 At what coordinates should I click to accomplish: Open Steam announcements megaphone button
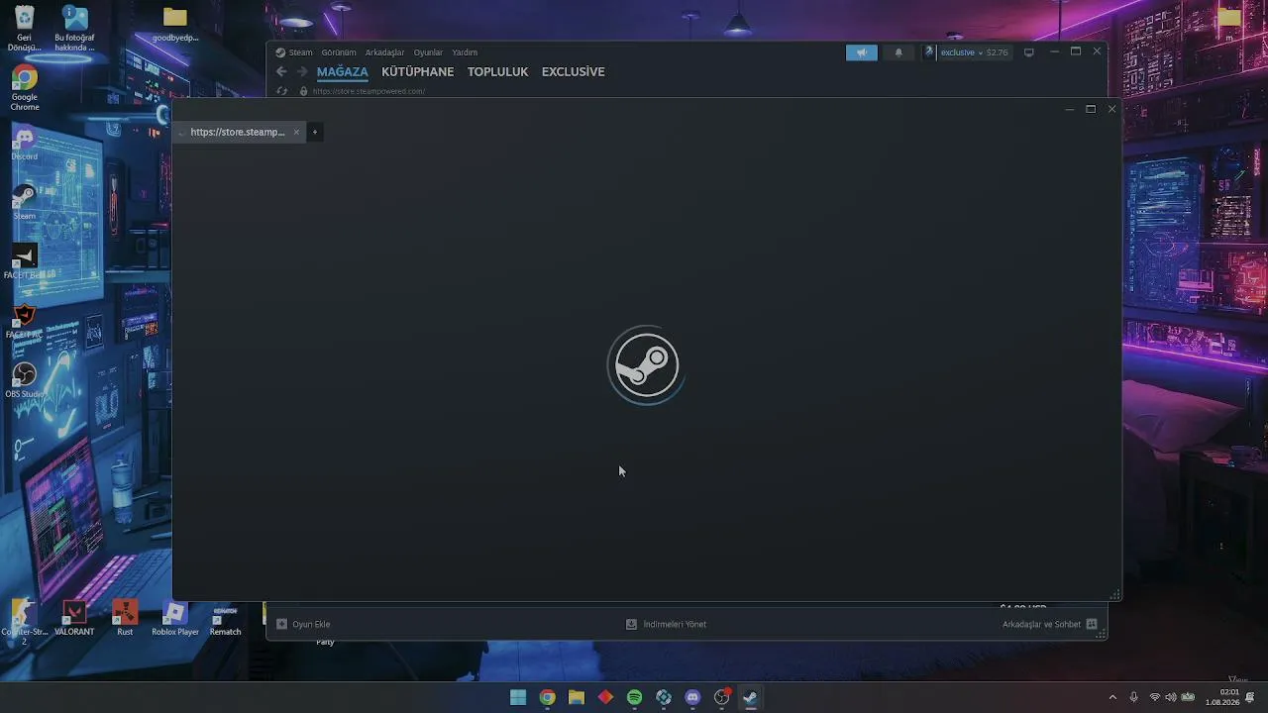click(x=862, y=52)
